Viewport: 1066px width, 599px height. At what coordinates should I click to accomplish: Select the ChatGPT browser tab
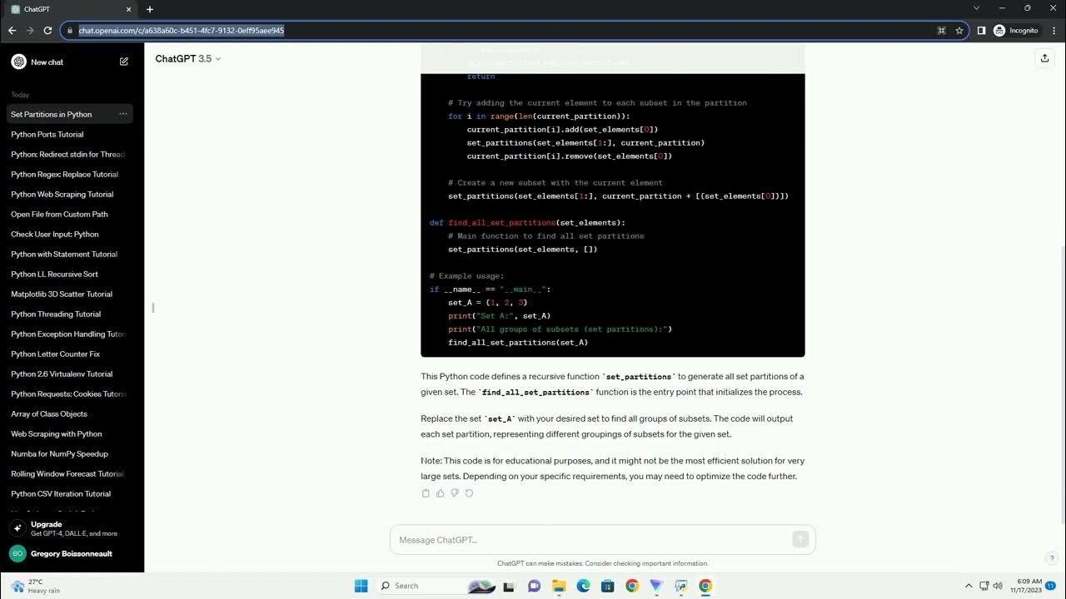pyautogui.click(x=72, y=9)
